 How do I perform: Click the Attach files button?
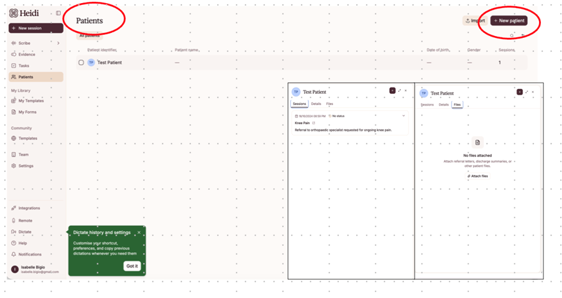tap(478, 176)
